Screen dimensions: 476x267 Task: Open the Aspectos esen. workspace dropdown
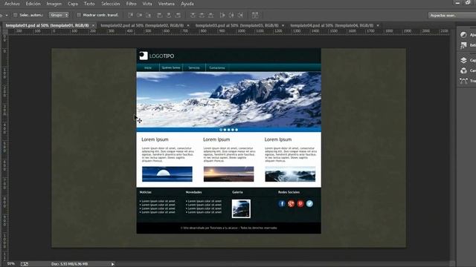coord(451,15)
